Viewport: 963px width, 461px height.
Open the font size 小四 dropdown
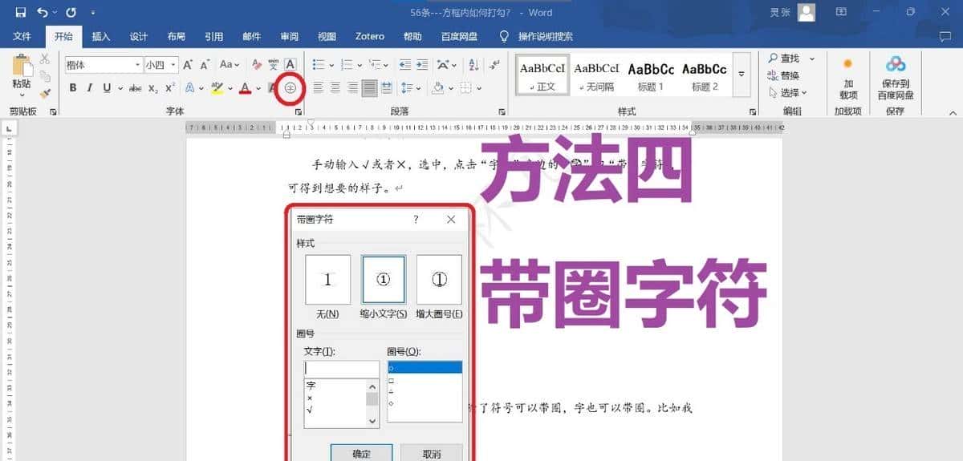pyautogui.click(x=173, y=65)
